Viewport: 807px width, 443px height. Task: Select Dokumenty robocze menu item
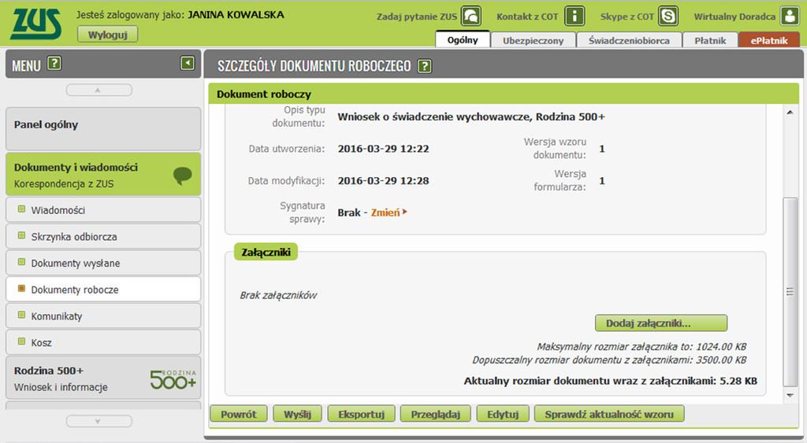pyautogui.click(x=103, y=290)
